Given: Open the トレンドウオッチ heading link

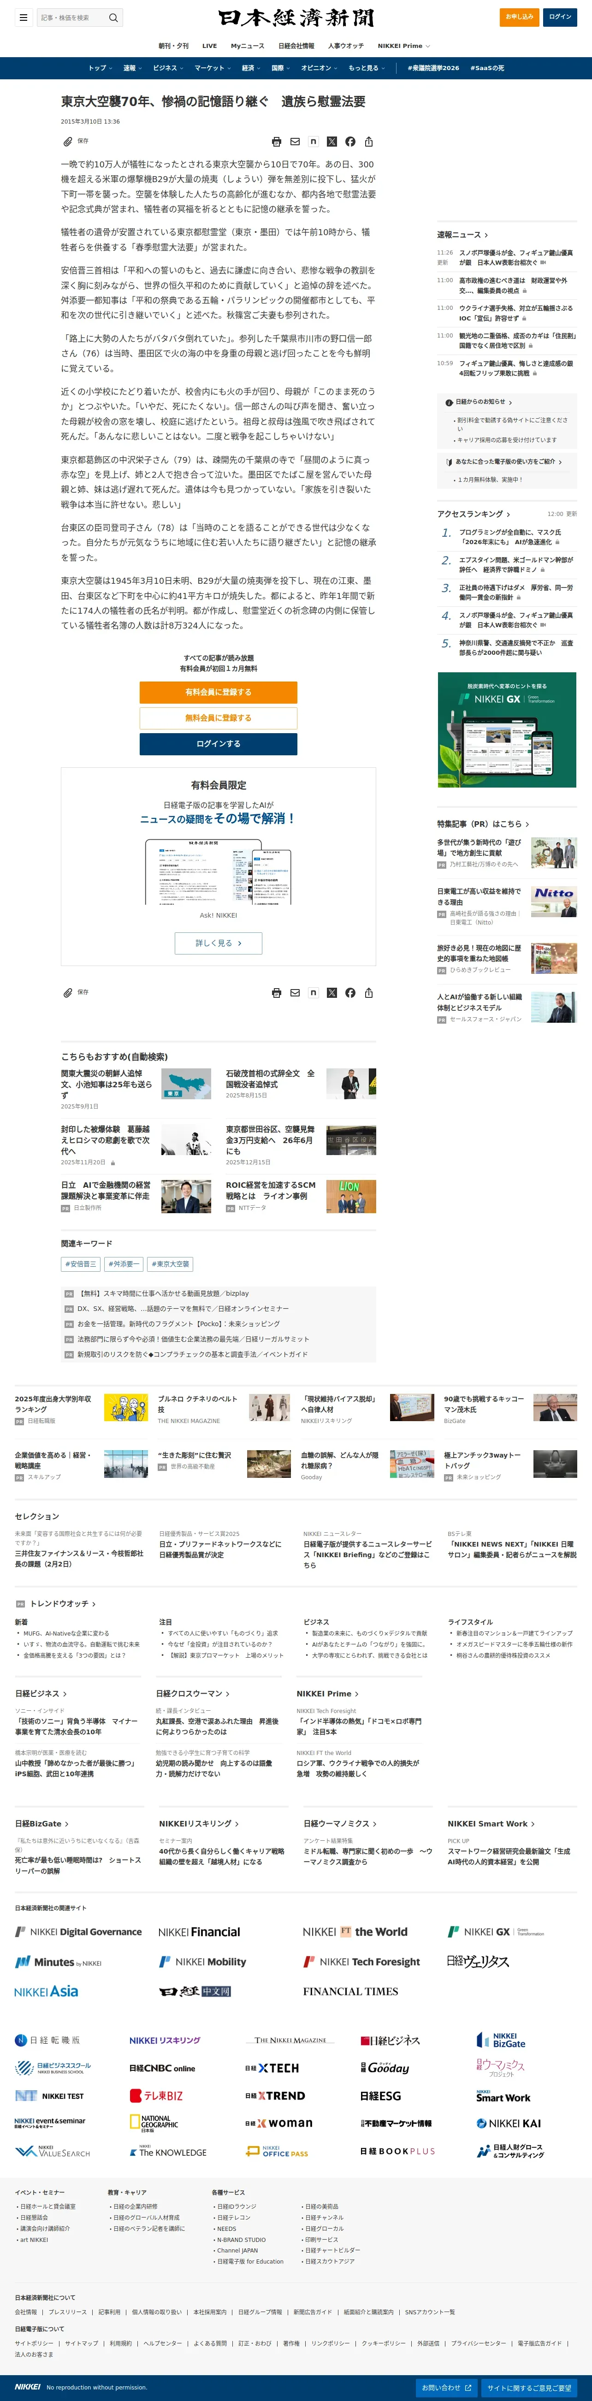Looking at the screenshot, I should coord(62,1603).
